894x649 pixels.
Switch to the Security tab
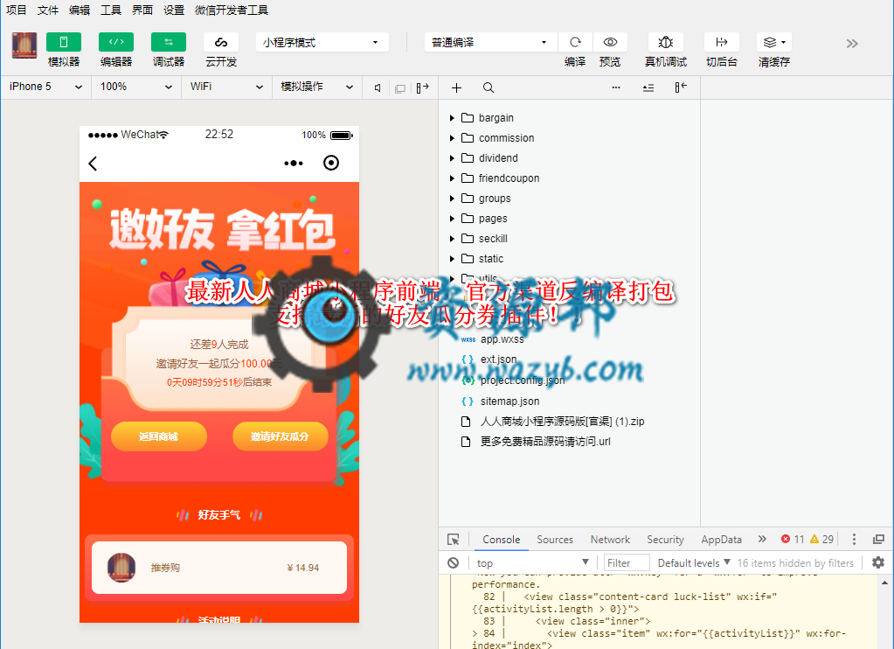[x=665, y=540]
